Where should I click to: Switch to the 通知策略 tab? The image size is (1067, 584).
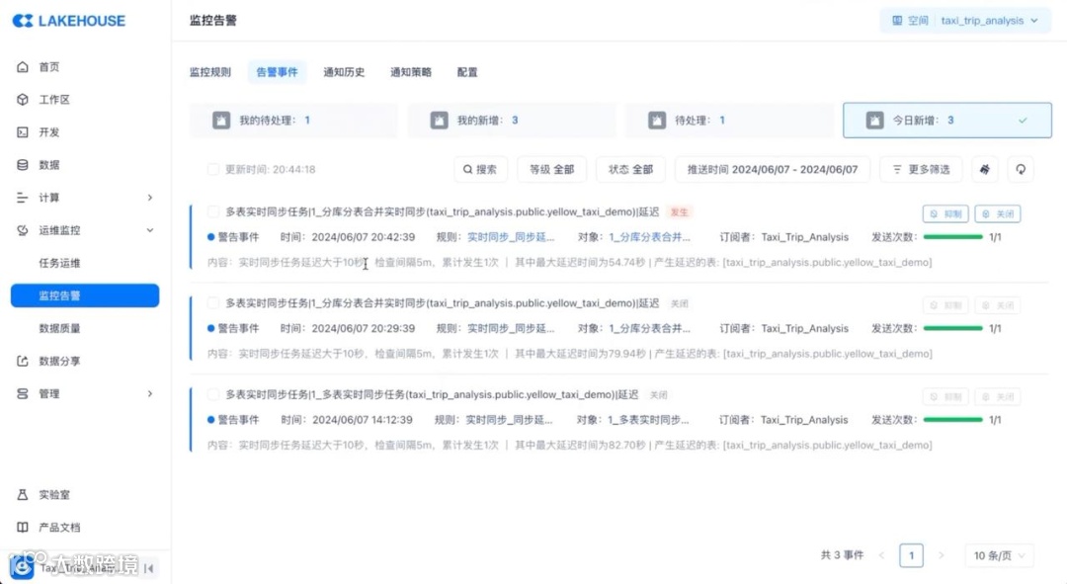coord(410,72)
